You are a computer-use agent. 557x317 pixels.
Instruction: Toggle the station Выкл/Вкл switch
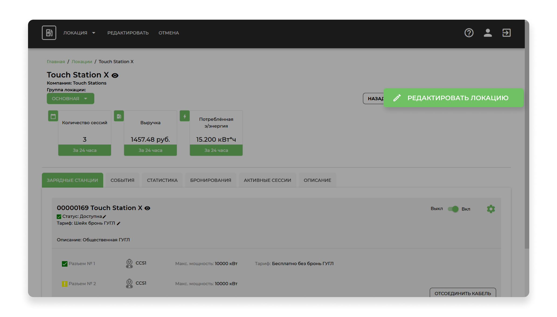pos(453,209)
